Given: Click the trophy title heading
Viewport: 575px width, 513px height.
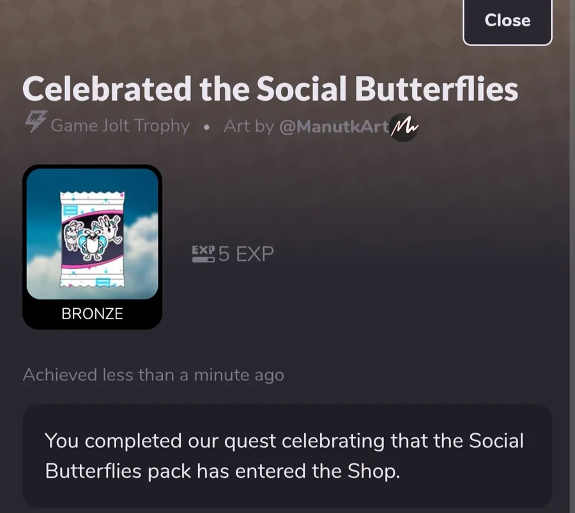Looking at the screenshot, I should (x=270, y=89).
